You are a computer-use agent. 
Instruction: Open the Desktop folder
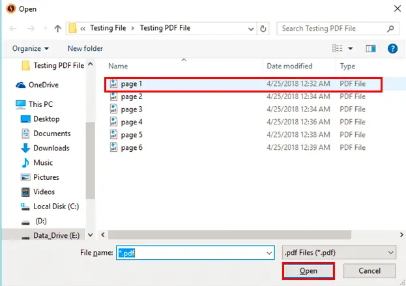tap(40, 119)
